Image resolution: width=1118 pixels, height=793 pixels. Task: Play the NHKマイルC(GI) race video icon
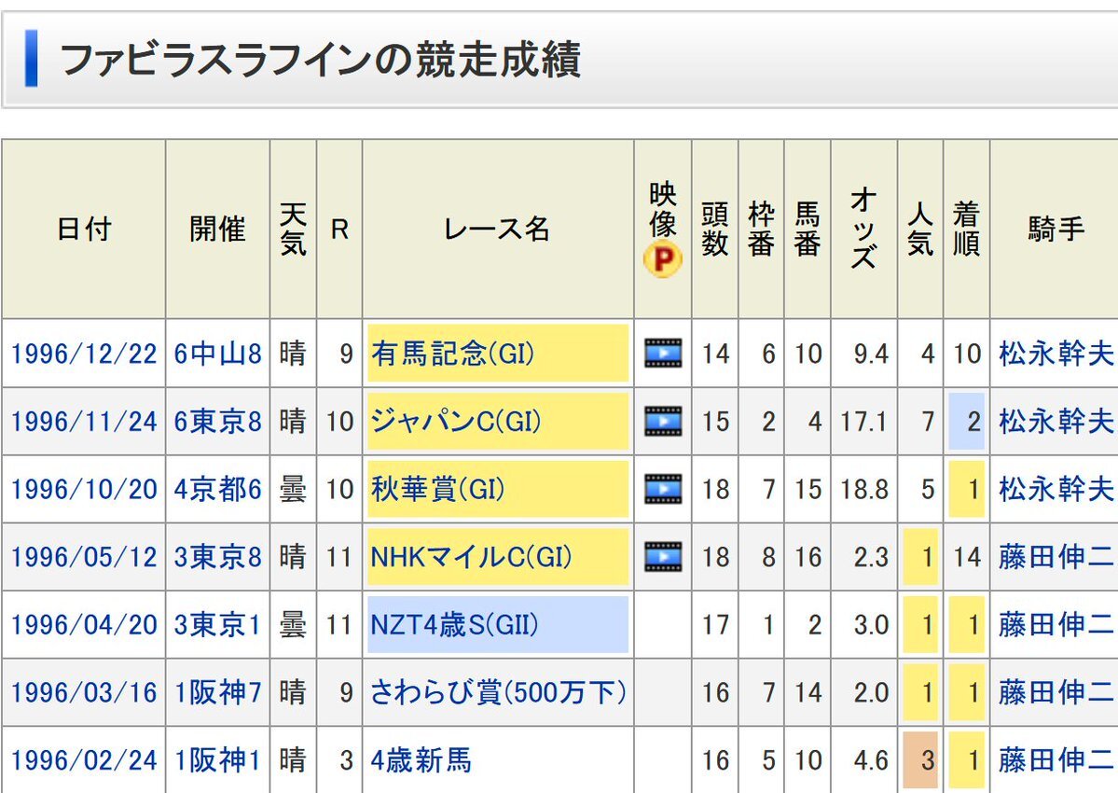662,556
